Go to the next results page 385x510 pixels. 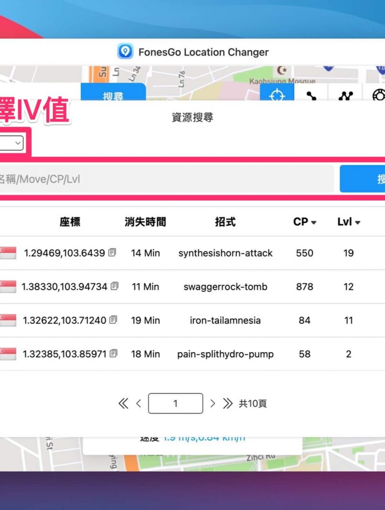point(213,403)
